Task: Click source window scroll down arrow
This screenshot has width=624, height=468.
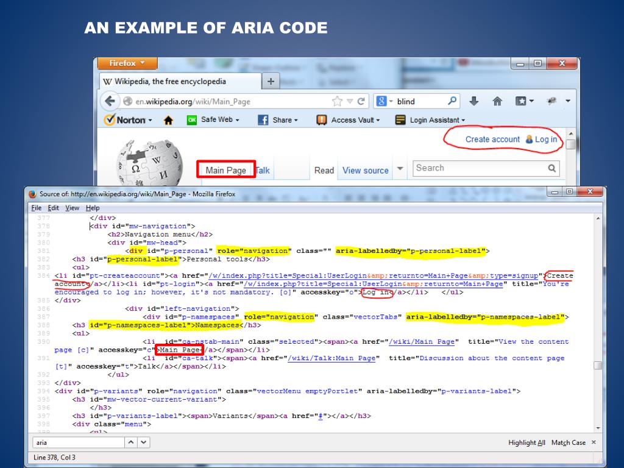Action: tap(598, 428)
